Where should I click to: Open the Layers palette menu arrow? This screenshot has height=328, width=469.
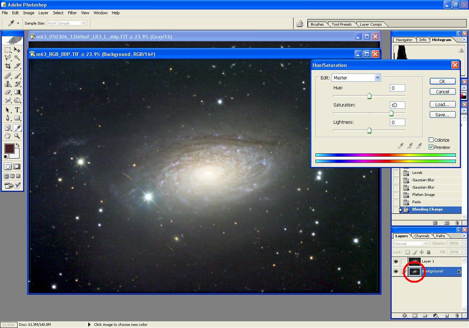pos(464,236)
